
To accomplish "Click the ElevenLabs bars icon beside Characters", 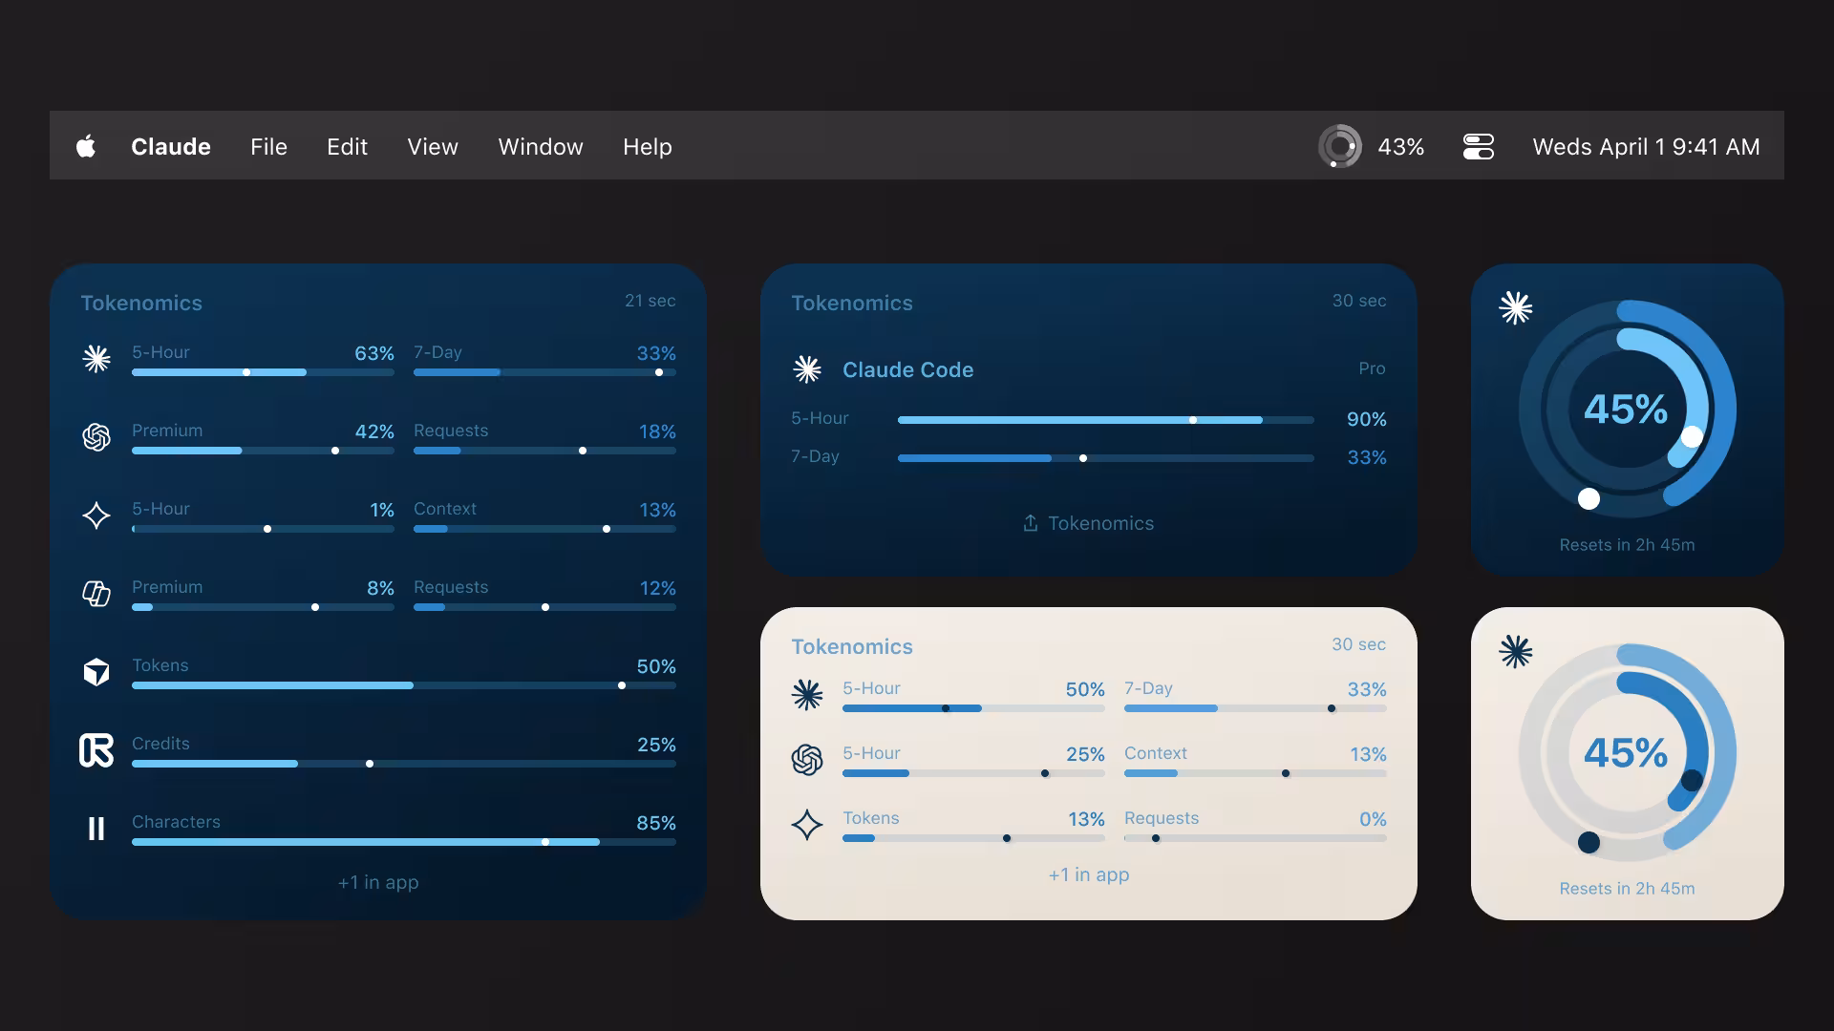I will click(x=96, y=829).
